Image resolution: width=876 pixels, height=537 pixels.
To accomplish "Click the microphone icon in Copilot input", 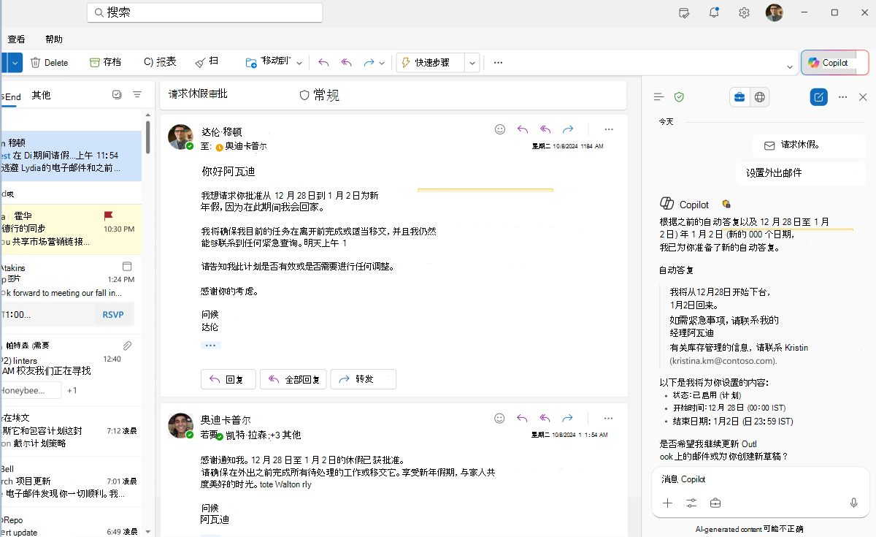I will click(853, 503).
